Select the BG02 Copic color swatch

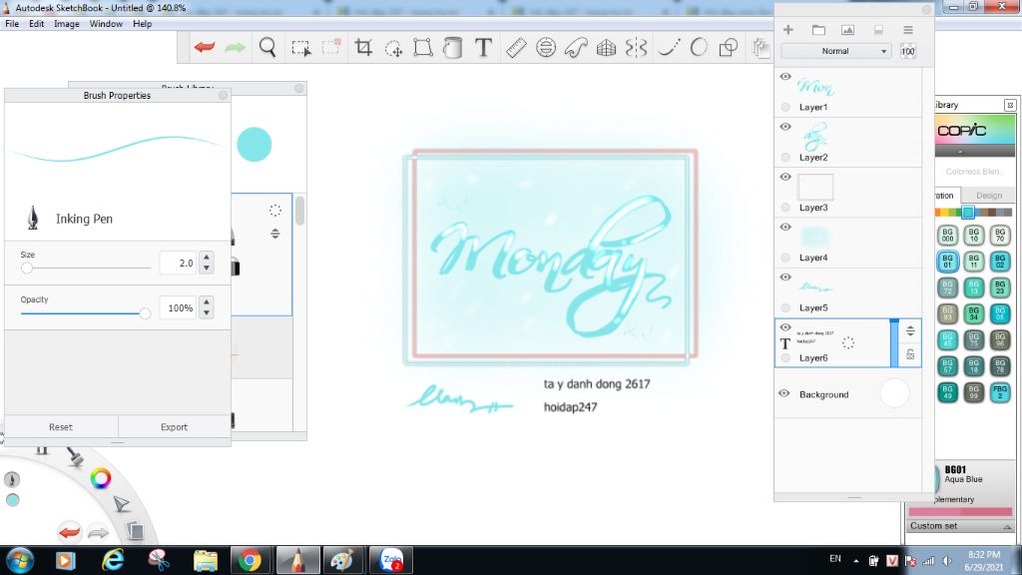1000,262
